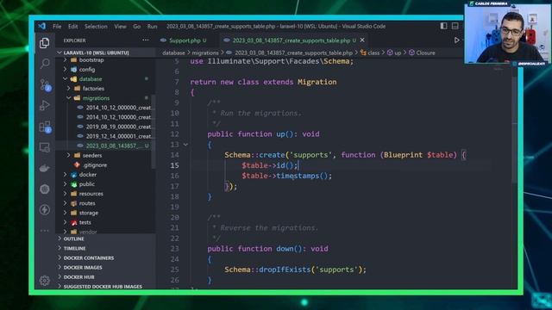This screenshot has width=552, height=310.
Task: Fold code at line 13 chevron
Action: click(185, 145)
